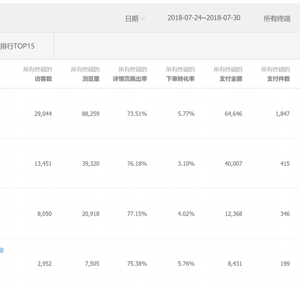
Task: Select the 所有终端 filter
Action: click(277, 19)
